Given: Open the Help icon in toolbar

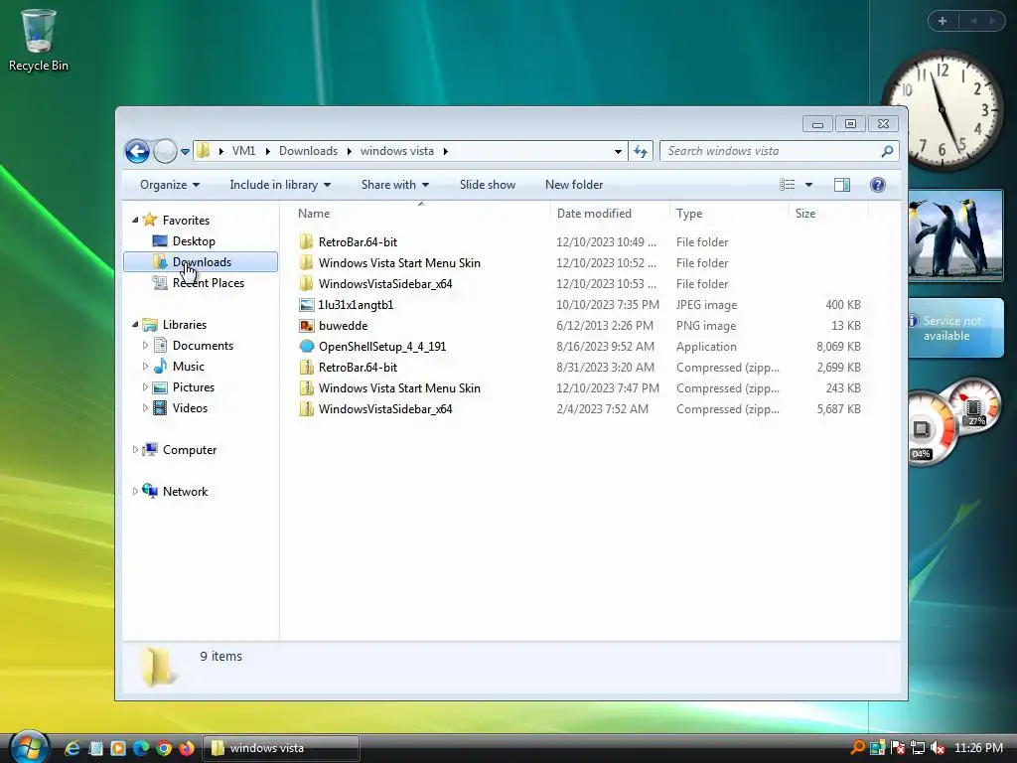Looking at the screenshot, I should click(878, 185).
